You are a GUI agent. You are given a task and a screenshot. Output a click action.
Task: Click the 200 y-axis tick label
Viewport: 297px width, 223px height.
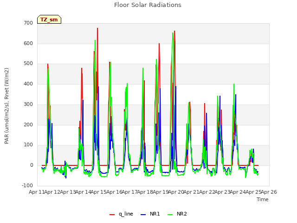pos(28,125)
